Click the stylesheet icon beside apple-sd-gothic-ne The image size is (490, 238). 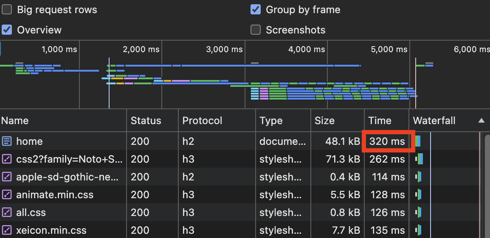(6, 177)
